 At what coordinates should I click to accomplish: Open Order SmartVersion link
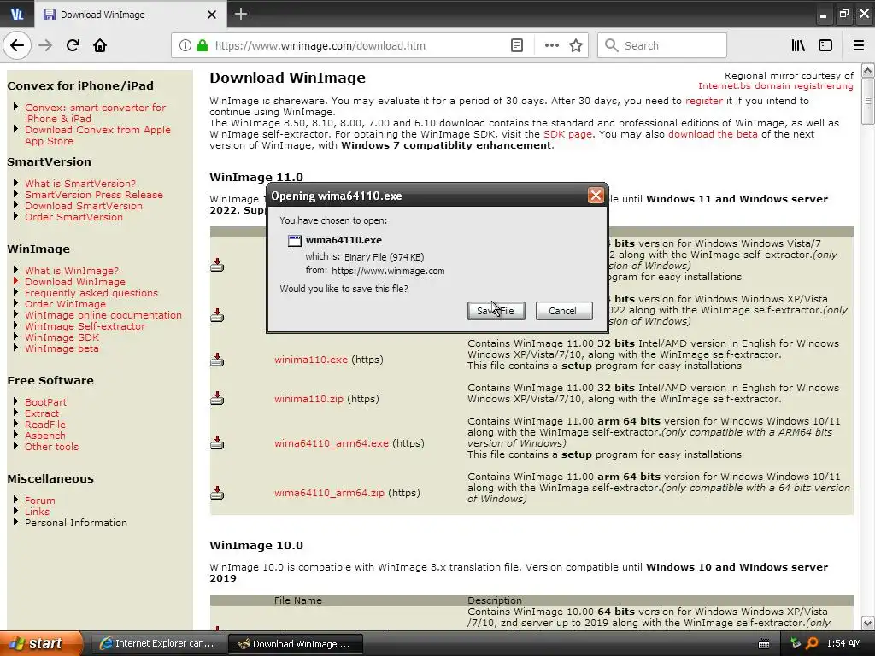click(x=73, y=217)
